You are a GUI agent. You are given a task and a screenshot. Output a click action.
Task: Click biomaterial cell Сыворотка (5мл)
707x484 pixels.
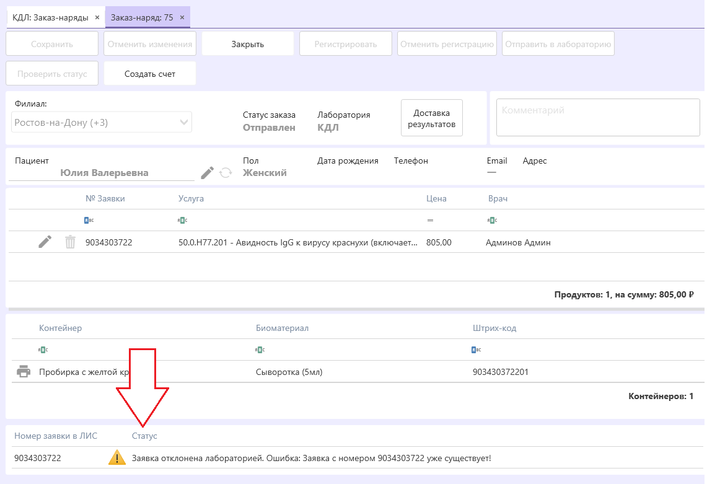289,372
